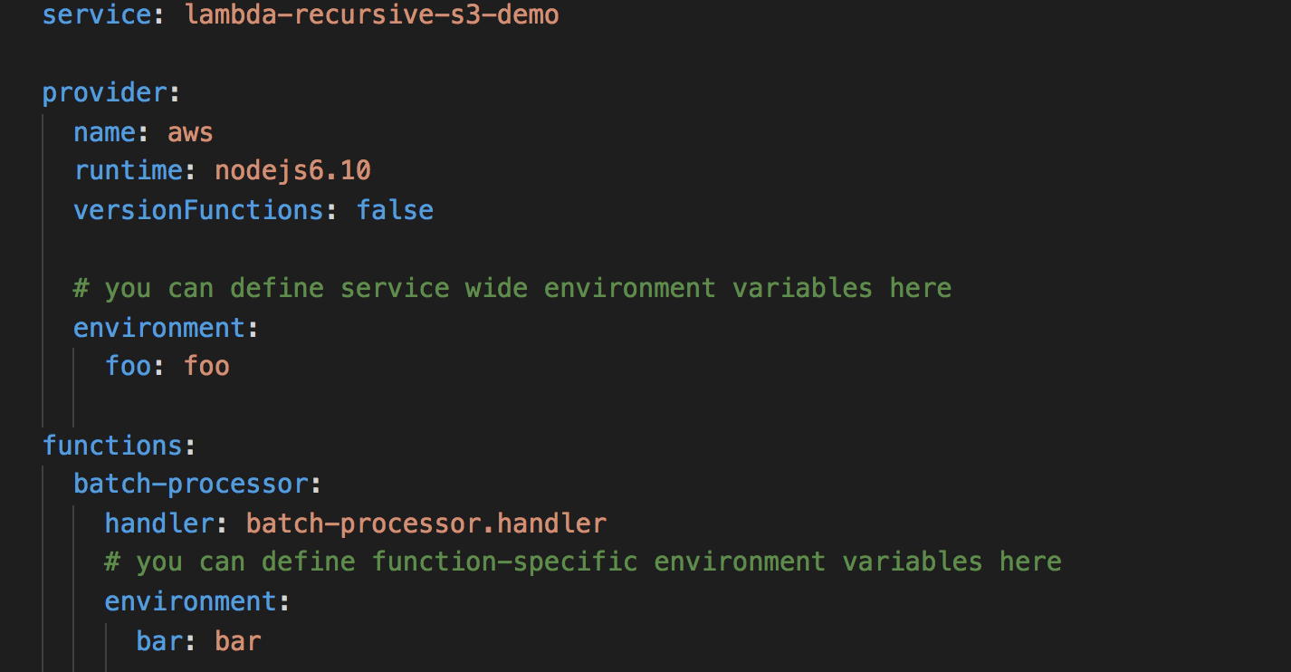Click the orange foo value

206,366
